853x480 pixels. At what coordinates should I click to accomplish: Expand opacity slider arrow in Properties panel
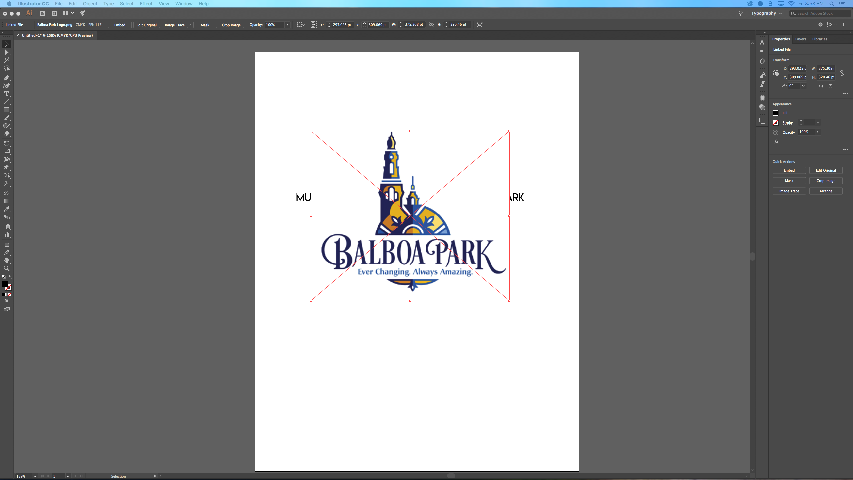(x=818, y=132)
